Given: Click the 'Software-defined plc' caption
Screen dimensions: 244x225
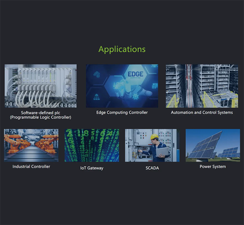Looking at the screenshot, I should click(x=40, y=112).
